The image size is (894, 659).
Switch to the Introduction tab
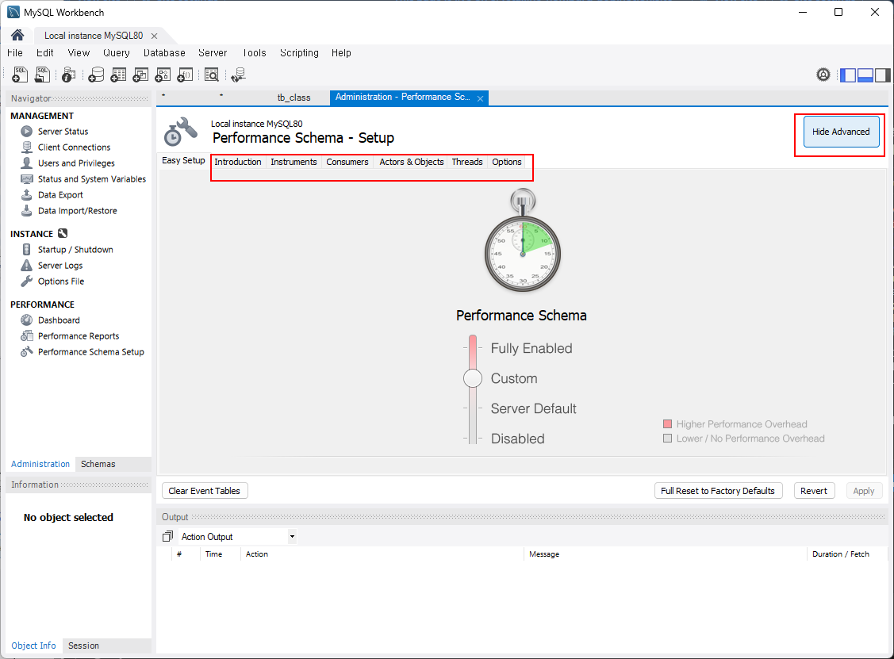pyautogui.click(x=238, y=162)
